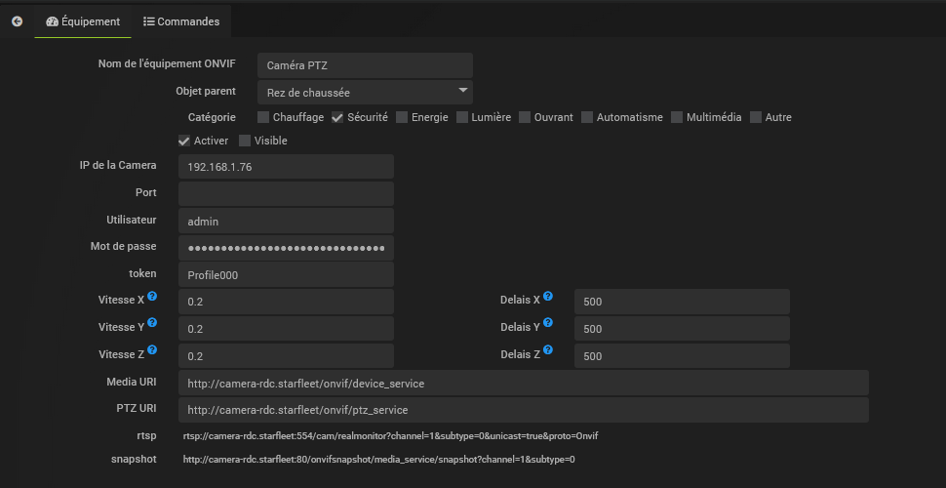Viewport: 946px width, 488px height.
Task: Check the Multimédia category checkbox
Action: tap(677, 117)
